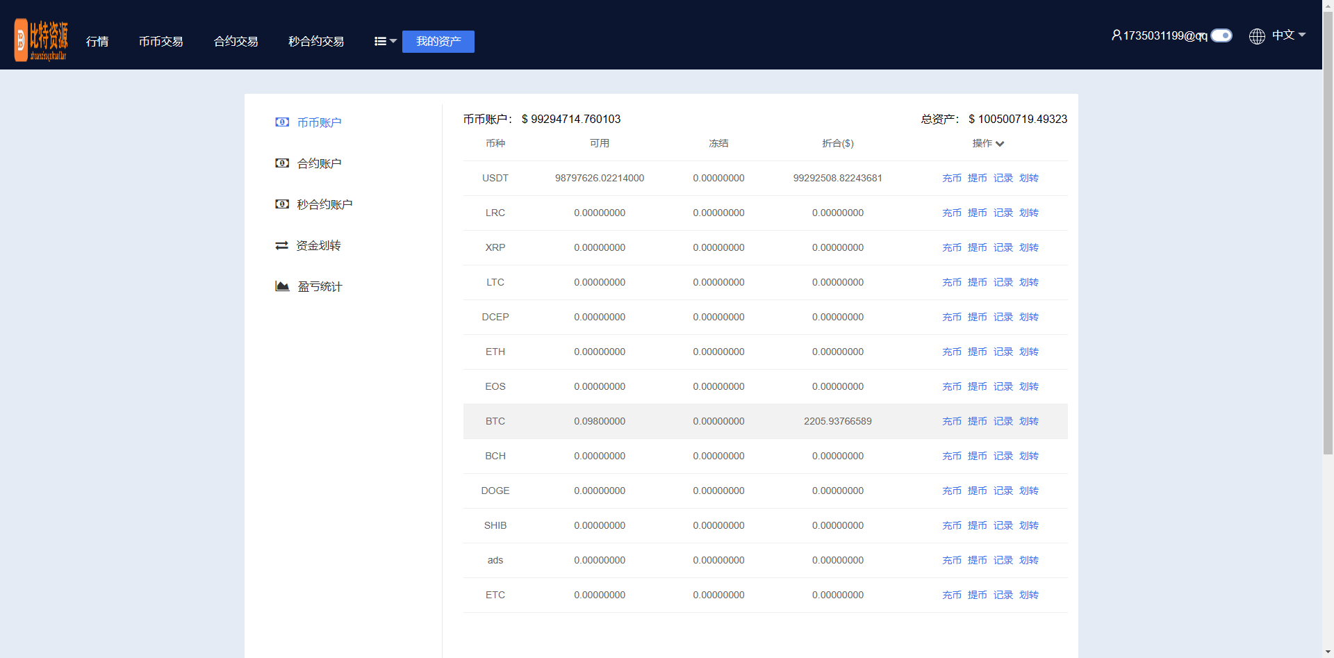1334x658 pixels.
Task: Select 币币账户 in the sidebar
Action: coord(320,122)
